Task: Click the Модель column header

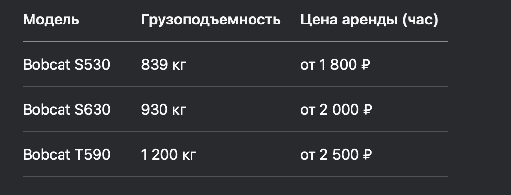Action: 51,20
